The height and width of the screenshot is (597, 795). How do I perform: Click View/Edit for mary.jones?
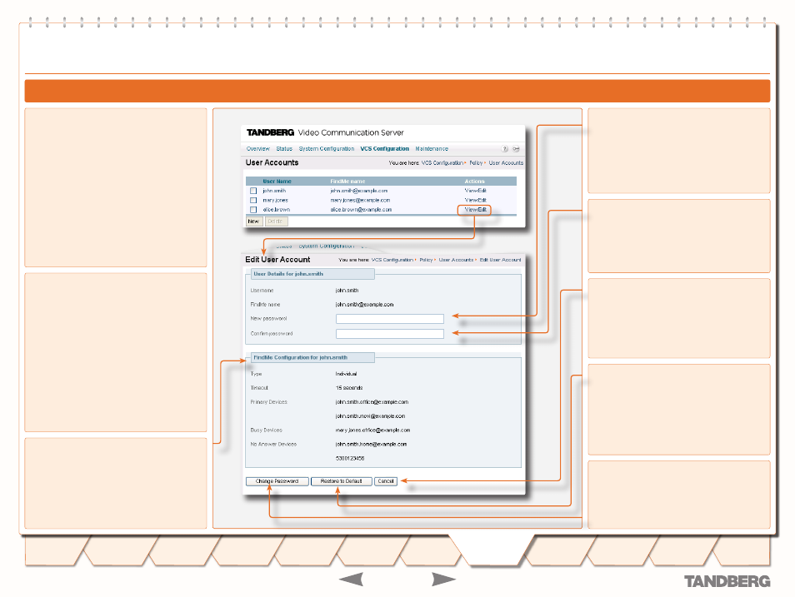(476, 200)
